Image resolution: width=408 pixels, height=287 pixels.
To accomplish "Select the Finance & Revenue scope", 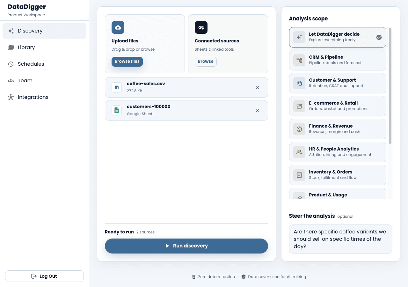I will 338,129.
